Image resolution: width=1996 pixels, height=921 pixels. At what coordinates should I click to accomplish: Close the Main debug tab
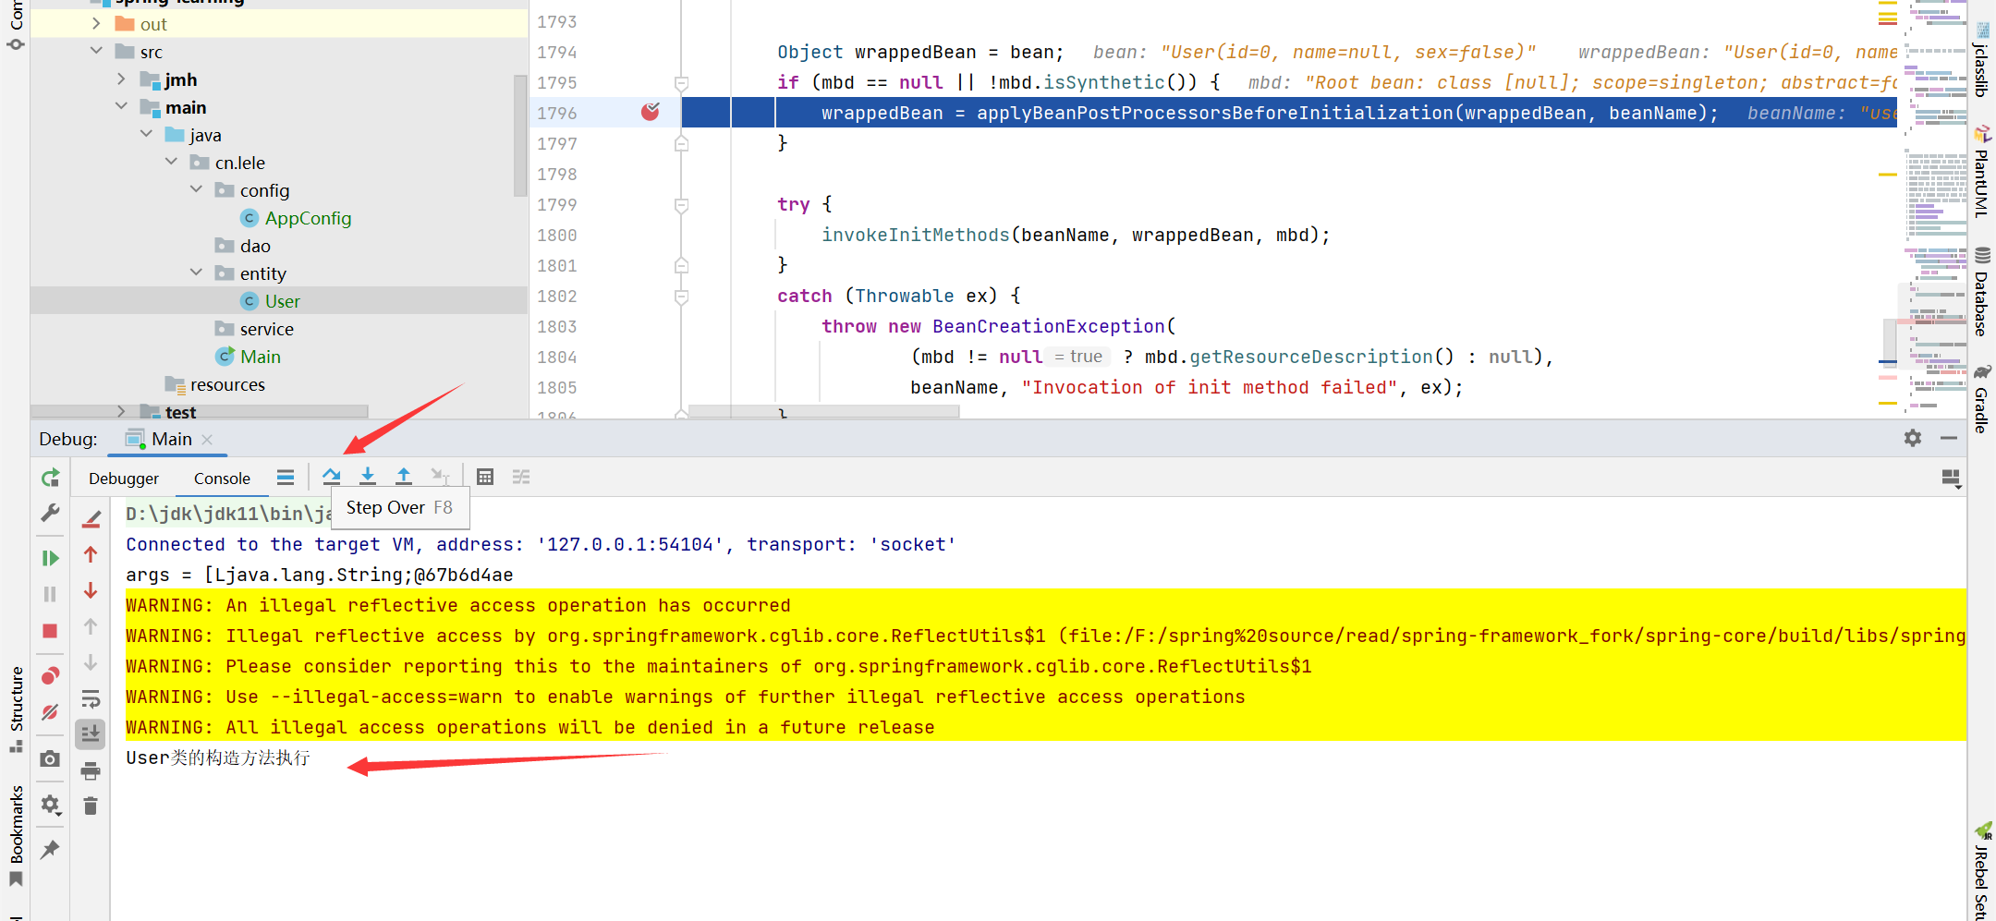[208, 440]
